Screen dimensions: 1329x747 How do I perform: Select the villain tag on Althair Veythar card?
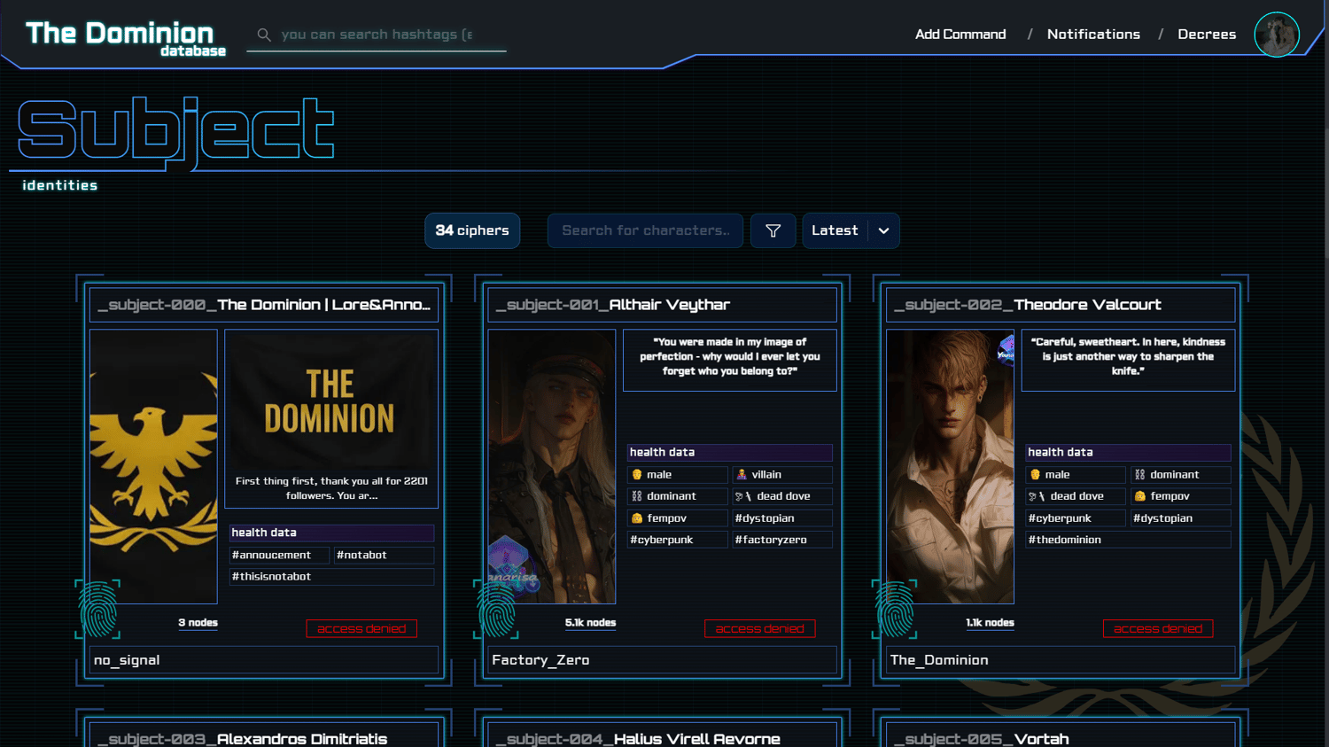(782, 475)
